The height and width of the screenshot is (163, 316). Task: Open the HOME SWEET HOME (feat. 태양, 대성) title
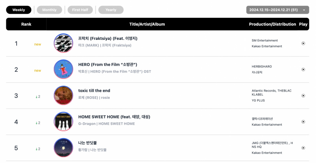(x=114, y=117)
